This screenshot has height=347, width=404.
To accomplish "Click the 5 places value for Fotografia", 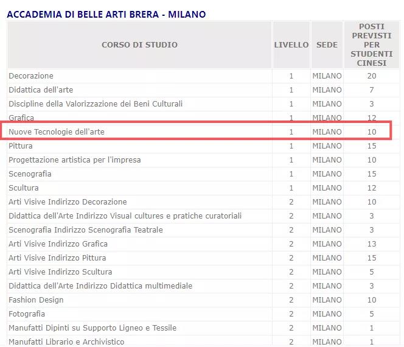I will point(372,314).
